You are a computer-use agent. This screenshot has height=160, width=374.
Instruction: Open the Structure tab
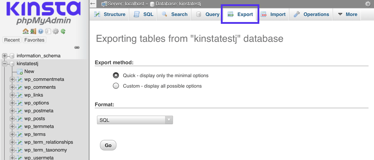pos(110,15)
